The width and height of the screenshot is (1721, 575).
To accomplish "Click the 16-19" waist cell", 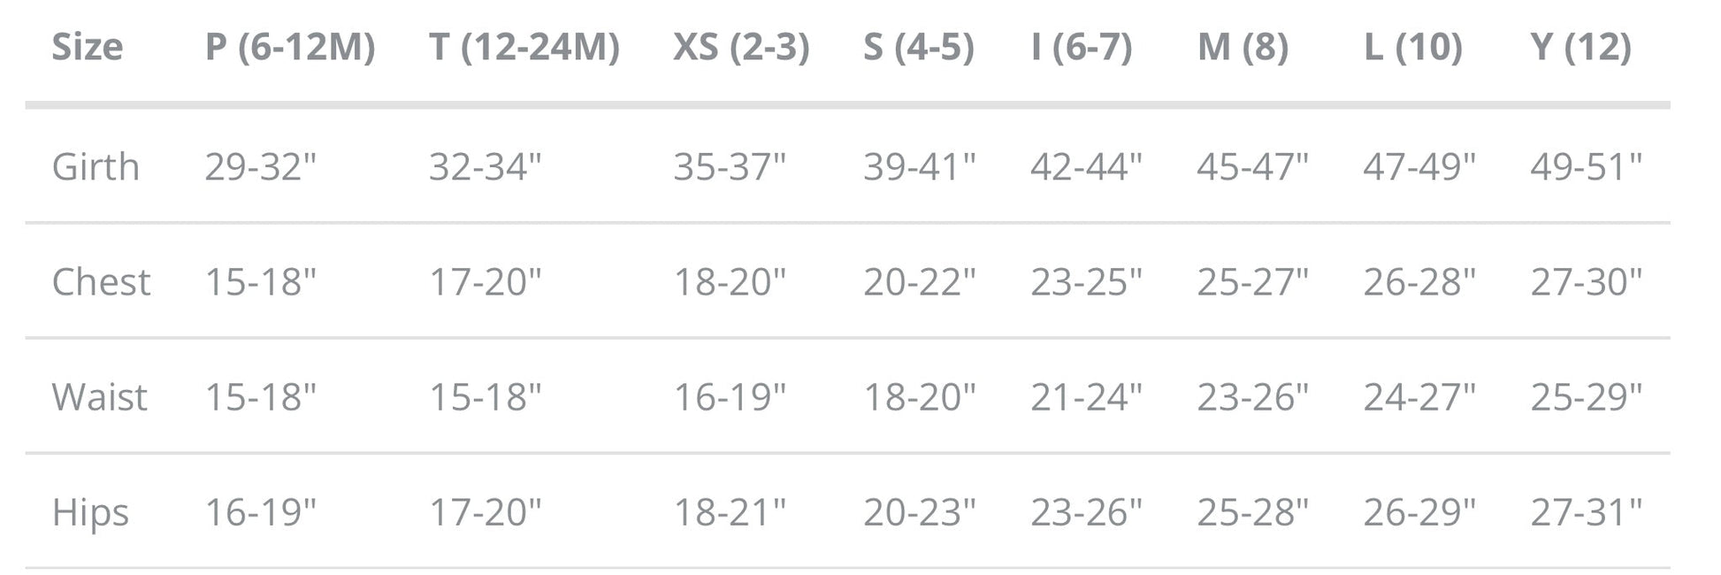I will tap(730, 396).
